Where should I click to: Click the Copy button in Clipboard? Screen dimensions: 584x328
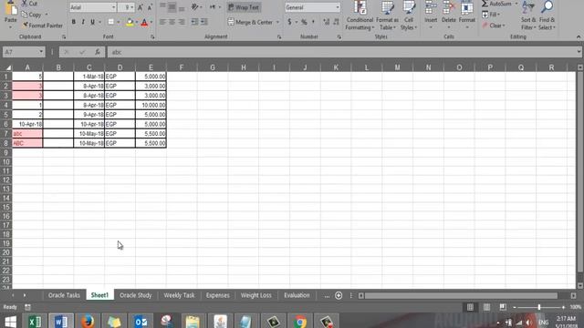point(32,15)
